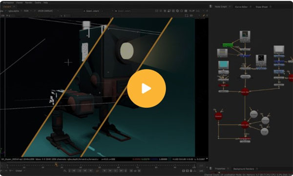The height and width of the screenshot is (176, 293).
Task: Select the red Scene circle node joining the branches
Action: [245, 92]
